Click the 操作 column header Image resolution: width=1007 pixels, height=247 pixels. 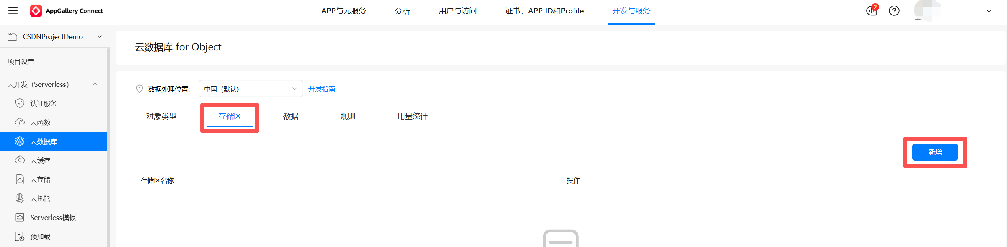pyautogui.click(x=573, y=180)
